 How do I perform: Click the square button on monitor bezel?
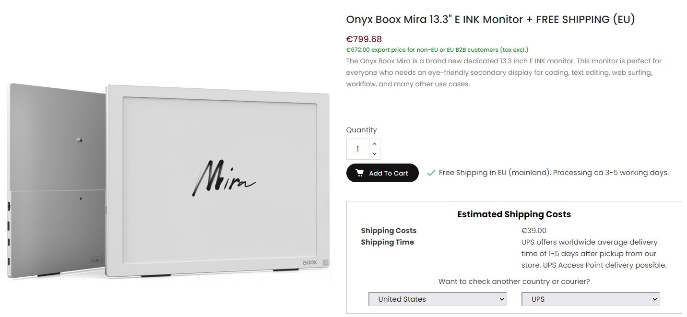(326, 263)
